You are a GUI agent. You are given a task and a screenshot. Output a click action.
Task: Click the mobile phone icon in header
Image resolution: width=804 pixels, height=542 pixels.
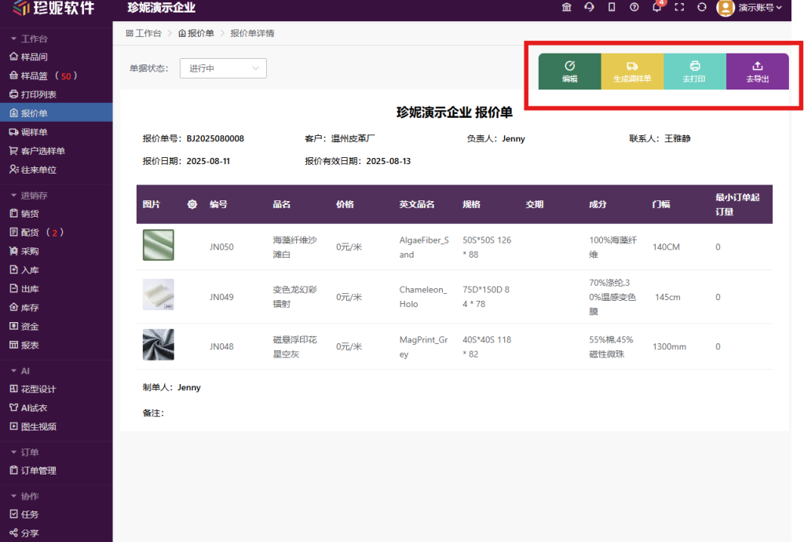[612, 8]
